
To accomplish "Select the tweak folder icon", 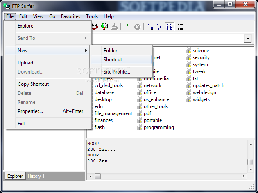I will tap(188, 71).
